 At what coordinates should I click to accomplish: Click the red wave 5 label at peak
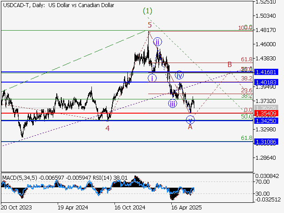click(150, 24)
